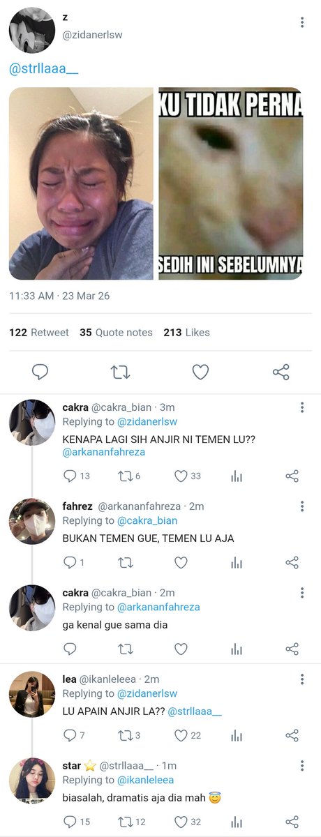
Task: Expand the three-dot menu on star's reply
Action: pyautogui.click(x=302, y=766)
